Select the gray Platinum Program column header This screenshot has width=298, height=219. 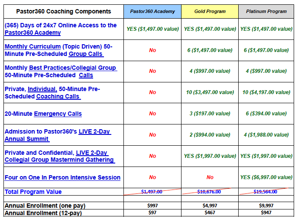click(266, 11)
